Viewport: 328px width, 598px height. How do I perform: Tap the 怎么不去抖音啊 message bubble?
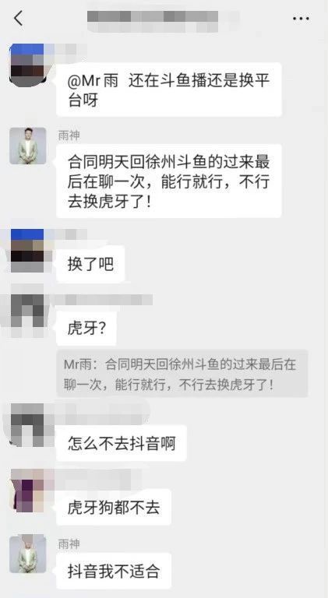pos(122,443)
